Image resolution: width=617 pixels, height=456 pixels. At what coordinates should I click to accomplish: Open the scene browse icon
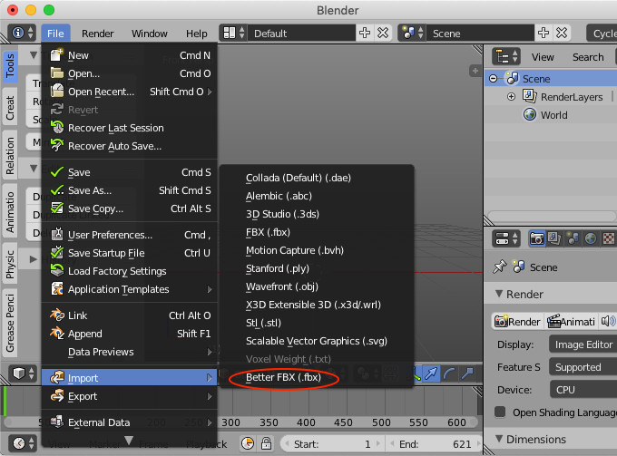tap(412, 33)
